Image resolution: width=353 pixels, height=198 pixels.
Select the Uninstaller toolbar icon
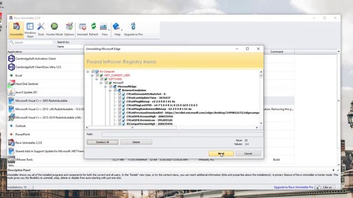16,27
